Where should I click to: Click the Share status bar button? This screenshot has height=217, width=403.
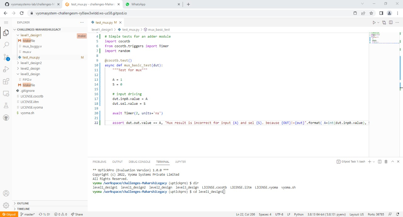click(x=77, y=214)
